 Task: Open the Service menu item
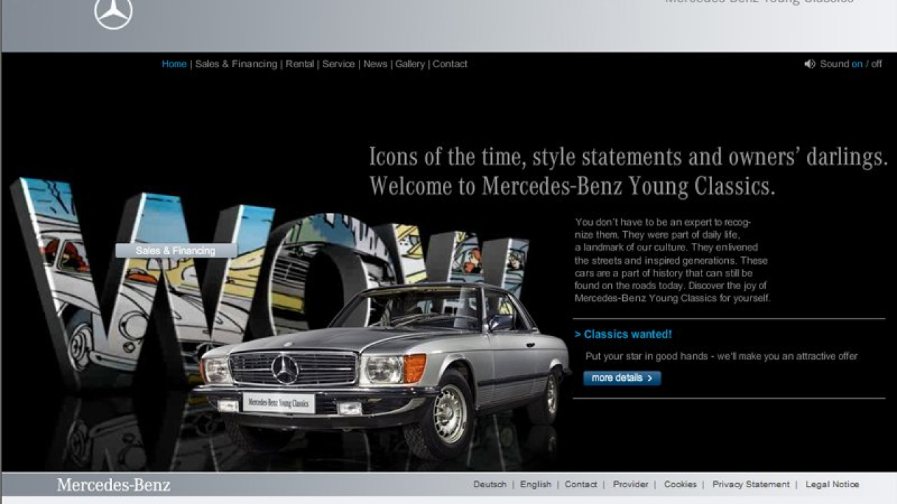coord(338,64)
